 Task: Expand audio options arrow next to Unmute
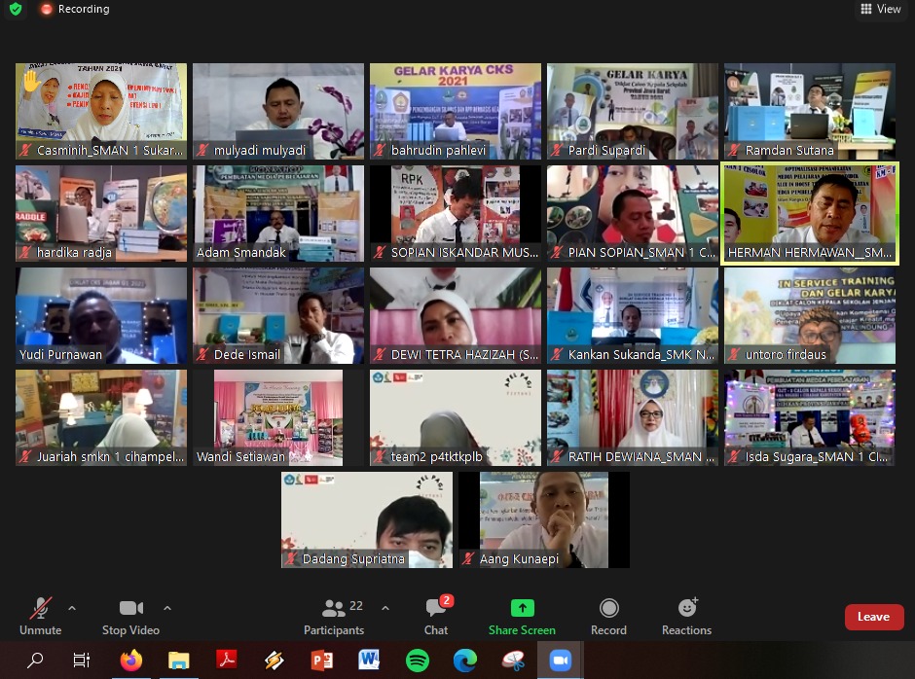tap(72, 608)
